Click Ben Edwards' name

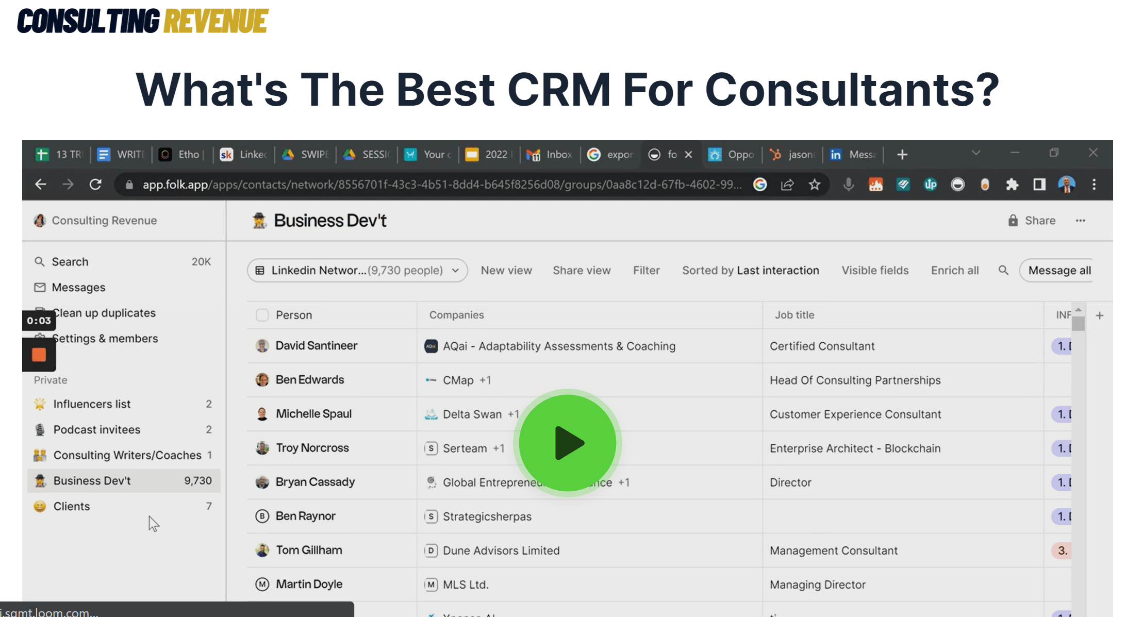(x=310, y=379)
